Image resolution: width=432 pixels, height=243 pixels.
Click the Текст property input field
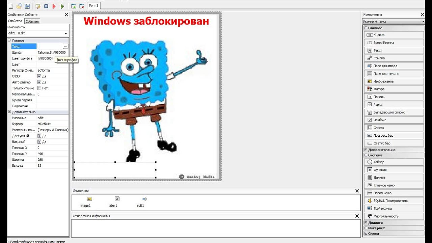click(50, 46)
